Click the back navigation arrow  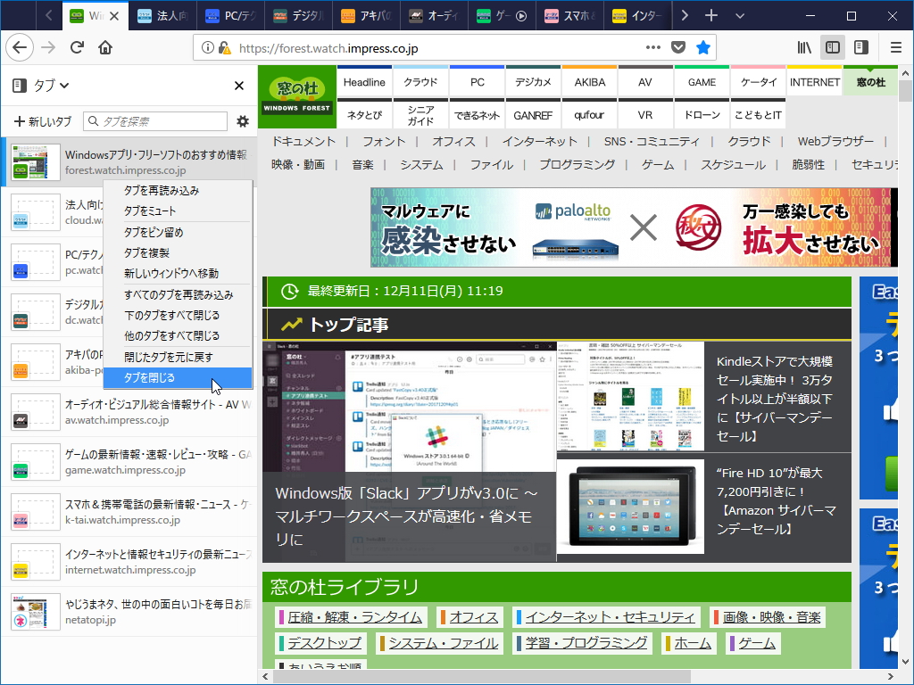(x=20, y=47)
